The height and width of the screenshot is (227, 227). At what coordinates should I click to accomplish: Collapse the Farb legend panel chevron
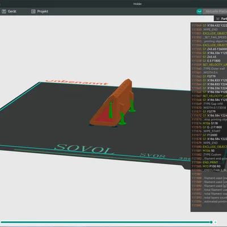click(x=218, y=19)
